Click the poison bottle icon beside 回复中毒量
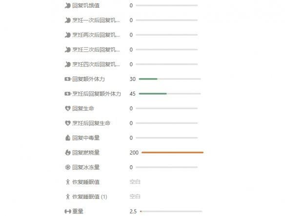Viewport: 285px width, 216px height. (x=68, y=138)
